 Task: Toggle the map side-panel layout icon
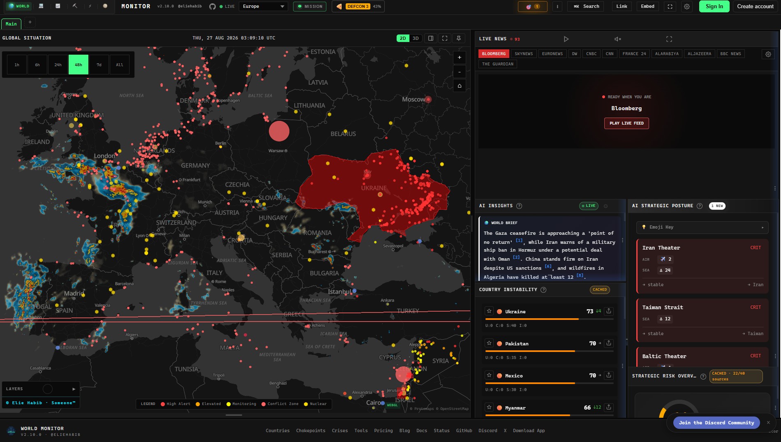(431, 38)
